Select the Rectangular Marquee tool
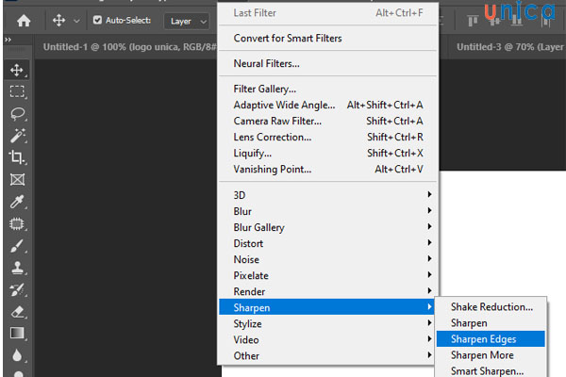The height and width of the screenshot is (377, 566). [17, 92]
